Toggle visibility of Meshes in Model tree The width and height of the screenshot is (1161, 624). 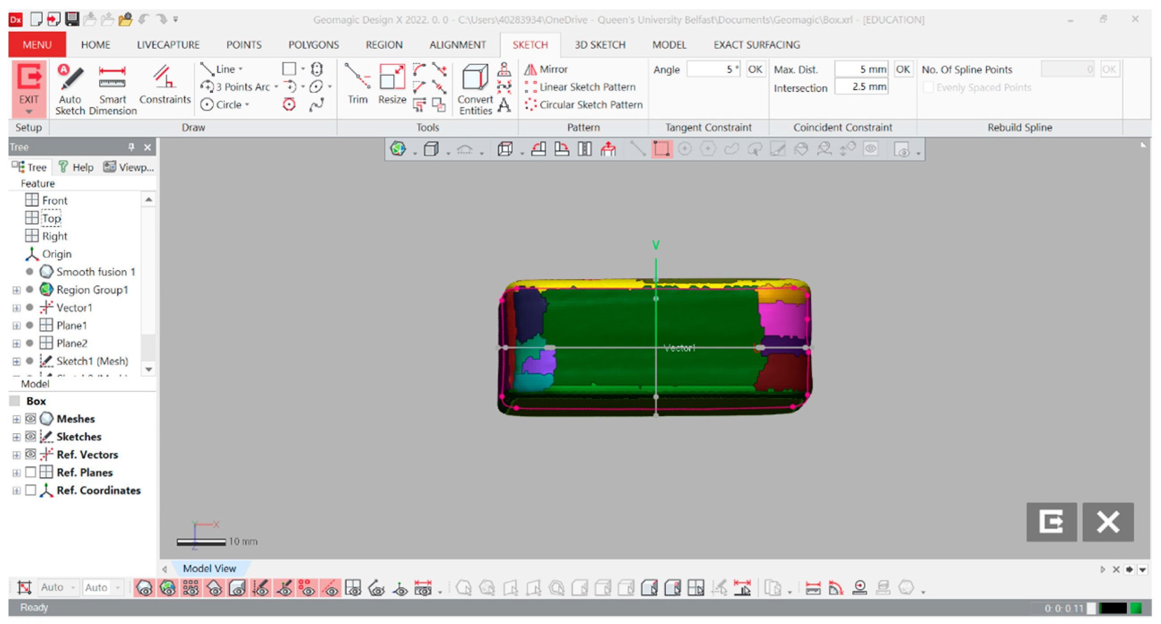[x=30, y=419]
